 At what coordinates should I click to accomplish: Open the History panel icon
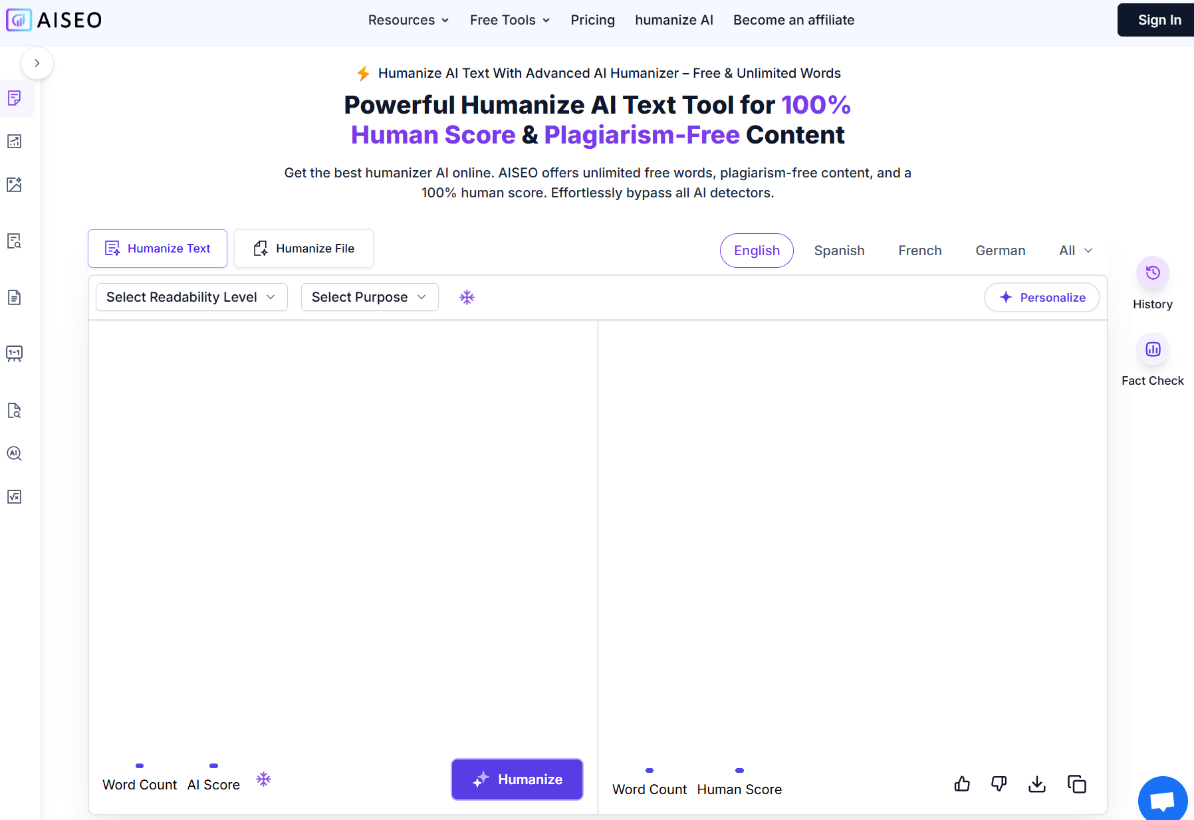1152,273
